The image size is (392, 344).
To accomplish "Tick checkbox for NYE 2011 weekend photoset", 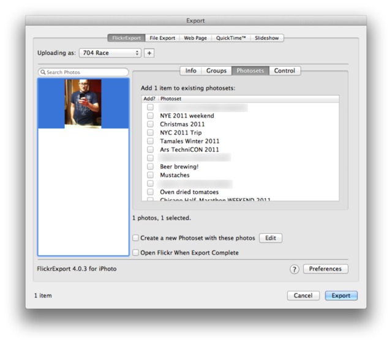I will click(x=150, y=116).
